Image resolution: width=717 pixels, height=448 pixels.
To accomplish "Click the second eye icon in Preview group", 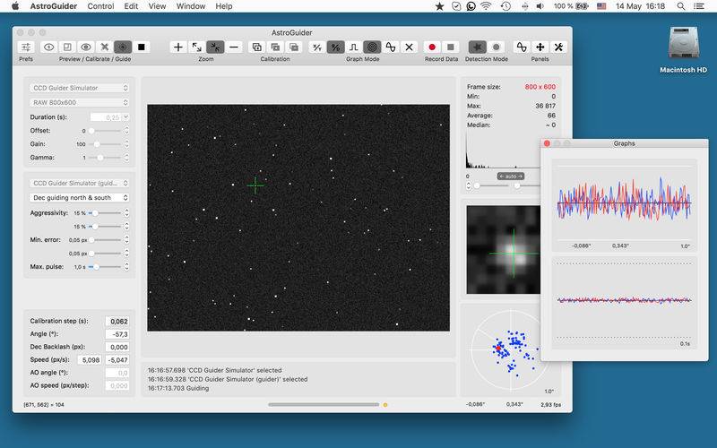I will pyautogui.click(x=85, y=47).
